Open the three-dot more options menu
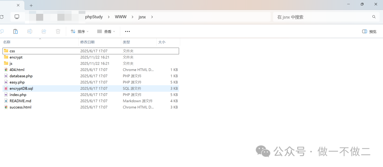 point(127,32)
